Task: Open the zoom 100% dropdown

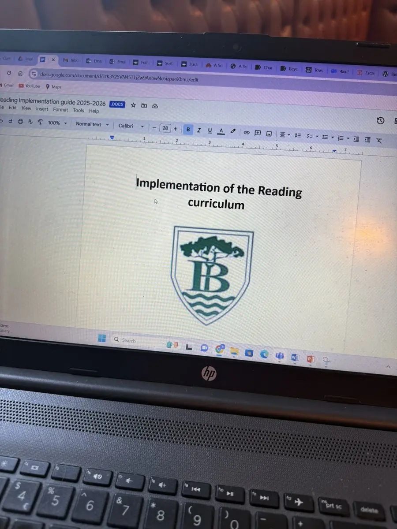Action: click(57, 123)
